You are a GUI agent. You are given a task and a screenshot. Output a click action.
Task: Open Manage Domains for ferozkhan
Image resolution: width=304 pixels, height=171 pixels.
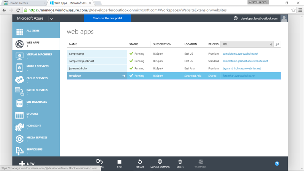[x=160, y=164]
